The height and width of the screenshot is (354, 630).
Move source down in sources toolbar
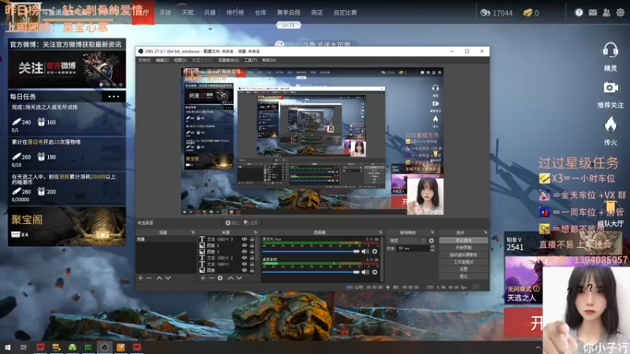tap(239, 278)
